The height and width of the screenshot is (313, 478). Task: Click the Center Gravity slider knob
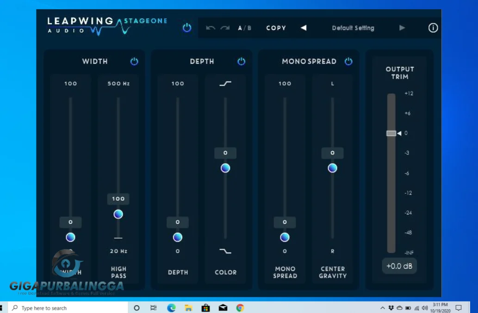click(333, 168)
